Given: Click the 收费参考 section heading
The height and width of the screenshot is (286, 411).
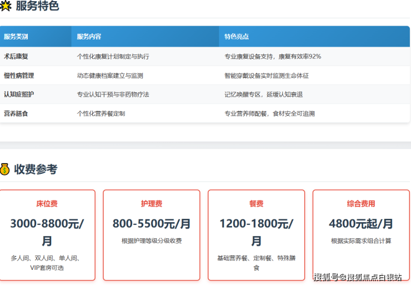Looking at the screenshot, I should 36,169.
